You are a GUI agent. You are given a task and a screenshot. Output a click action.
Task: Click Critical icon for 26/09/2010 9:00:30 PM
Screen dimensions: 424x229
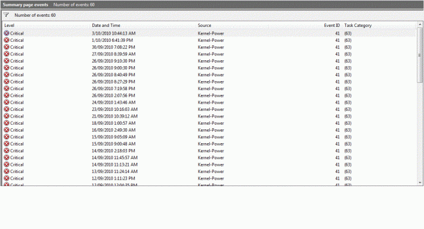7,67
